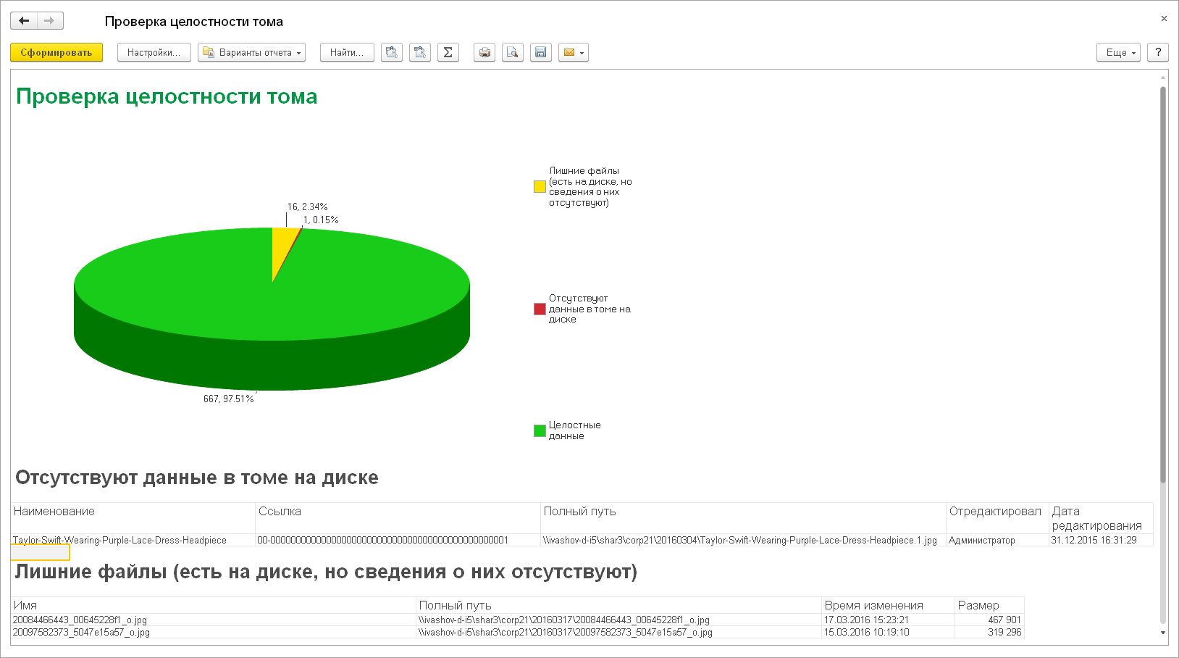Click the '16, 2.34%' chart label
The height and width of the screenshot is (658, 1179).
pyautogui.click(x=307, y=207)
